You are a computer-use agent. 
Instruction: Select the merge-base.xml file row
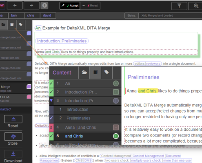click(16, 35)
